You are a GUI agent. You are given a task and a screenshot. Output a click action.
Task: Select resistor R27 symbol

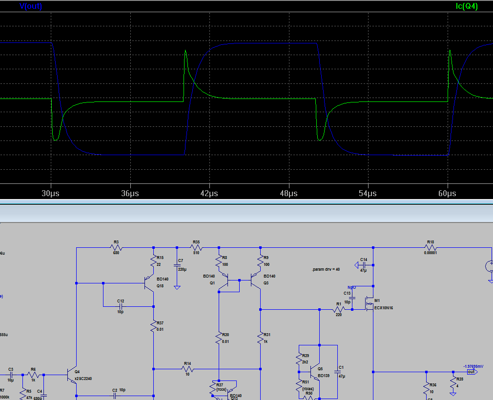pyautogui.click(x=213, y=388)
